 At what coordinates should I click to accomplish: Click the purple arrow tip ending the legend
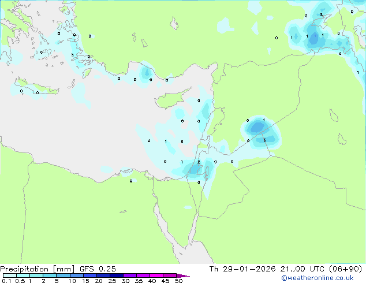(x=183, y=275)
